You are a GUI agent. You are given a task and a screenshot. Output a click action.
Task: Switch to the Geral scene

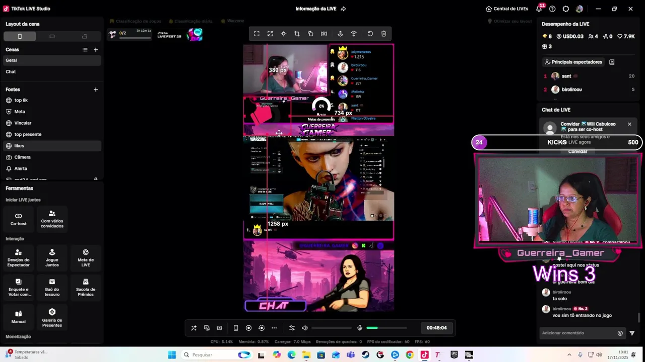52,60
